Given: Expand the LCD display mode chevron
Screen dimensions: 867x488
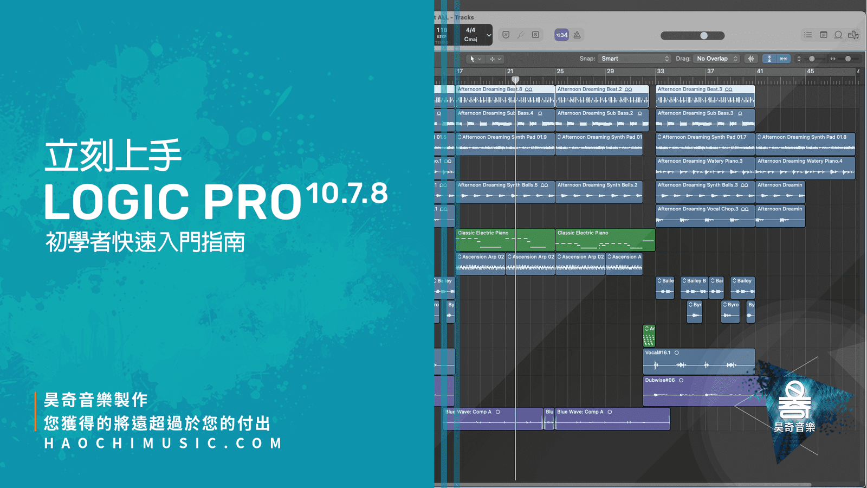Looking at the screenshot, I should (x=488, y=35).
